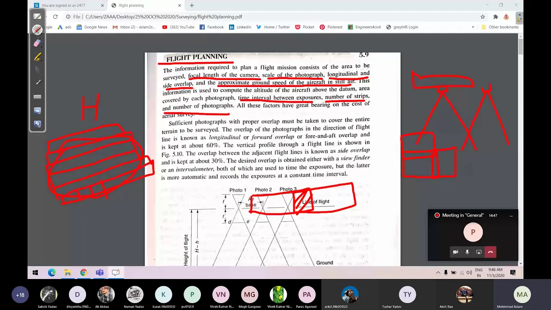Click the P avatar in meeting popup

[473, 232]
